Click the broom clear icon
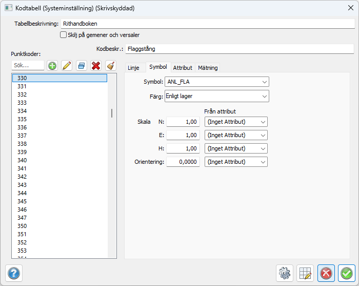This screenshot has width=359, height=286. coord(110,66)
